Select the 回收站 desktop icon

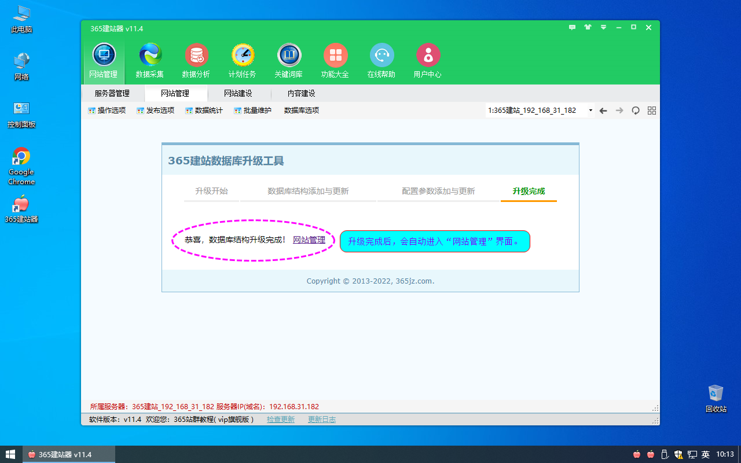coord(716,398)
